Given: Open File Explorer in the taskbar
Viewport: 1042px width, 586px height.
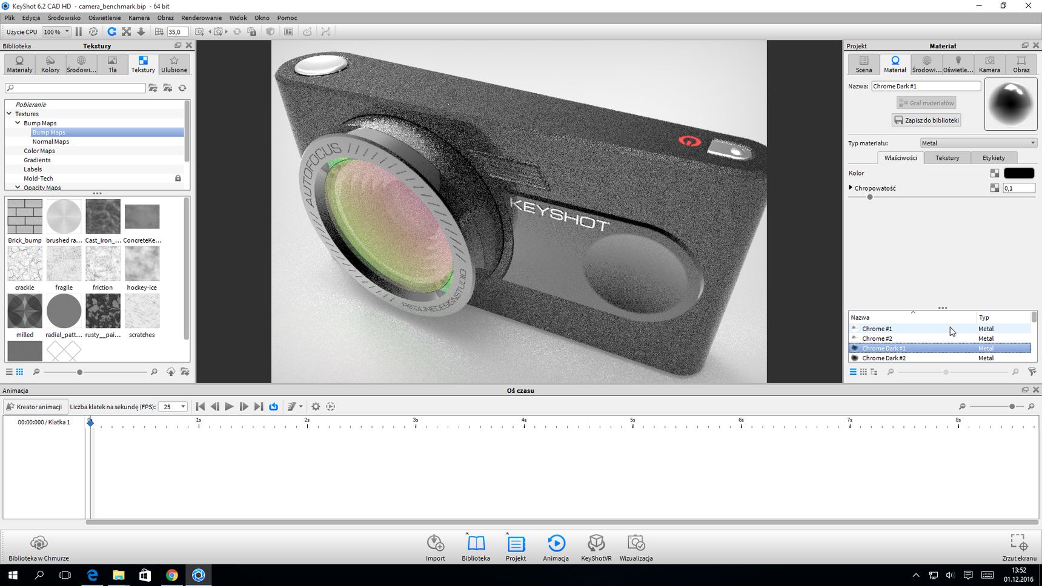Looking at the screenshot, I should [119, 575].
